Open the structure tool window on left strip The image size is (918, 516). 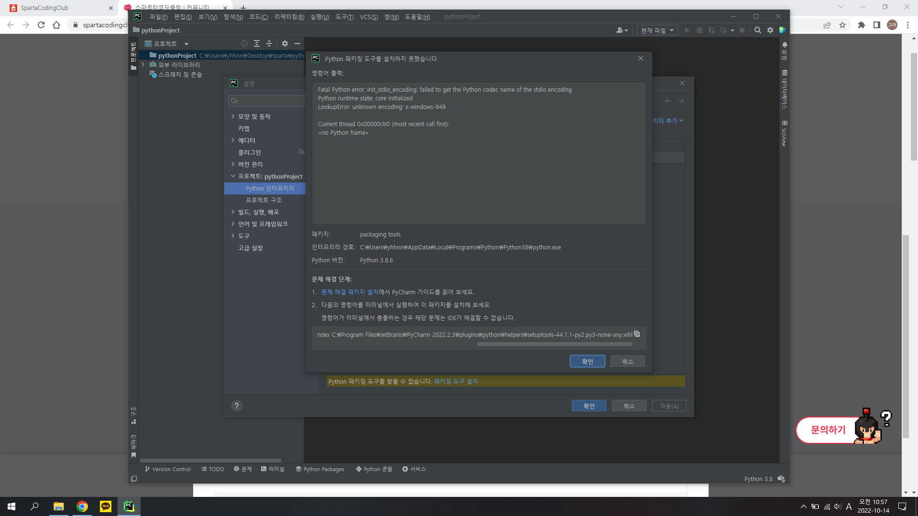pos(133,415)
